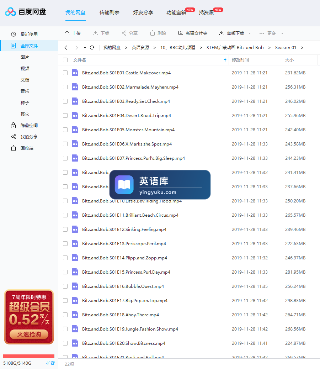Click the Delete trash toolbar icon
The width and height of the screenshot is (320, 369).
click(153, 33)
